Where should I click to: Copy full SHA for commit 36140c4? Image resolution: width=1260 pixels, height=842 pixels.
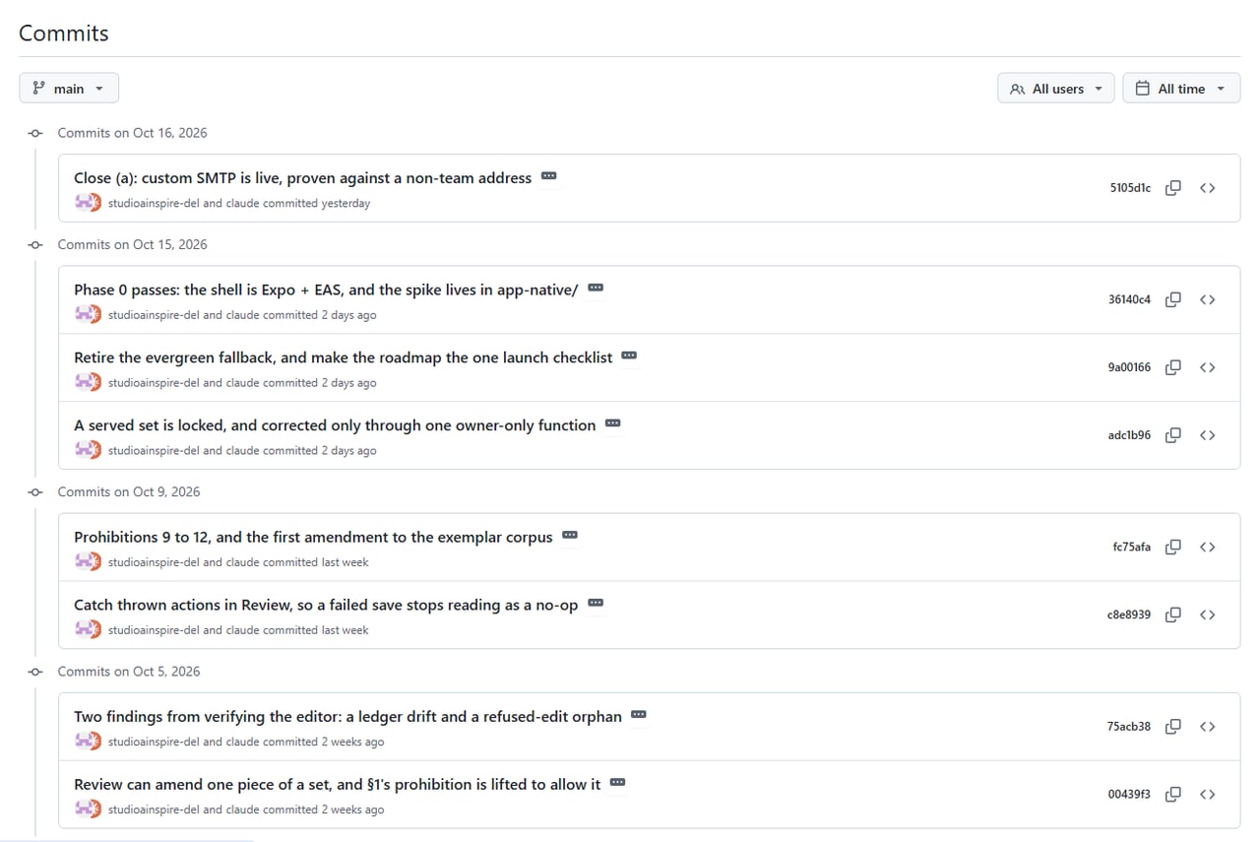point(1173,299)
